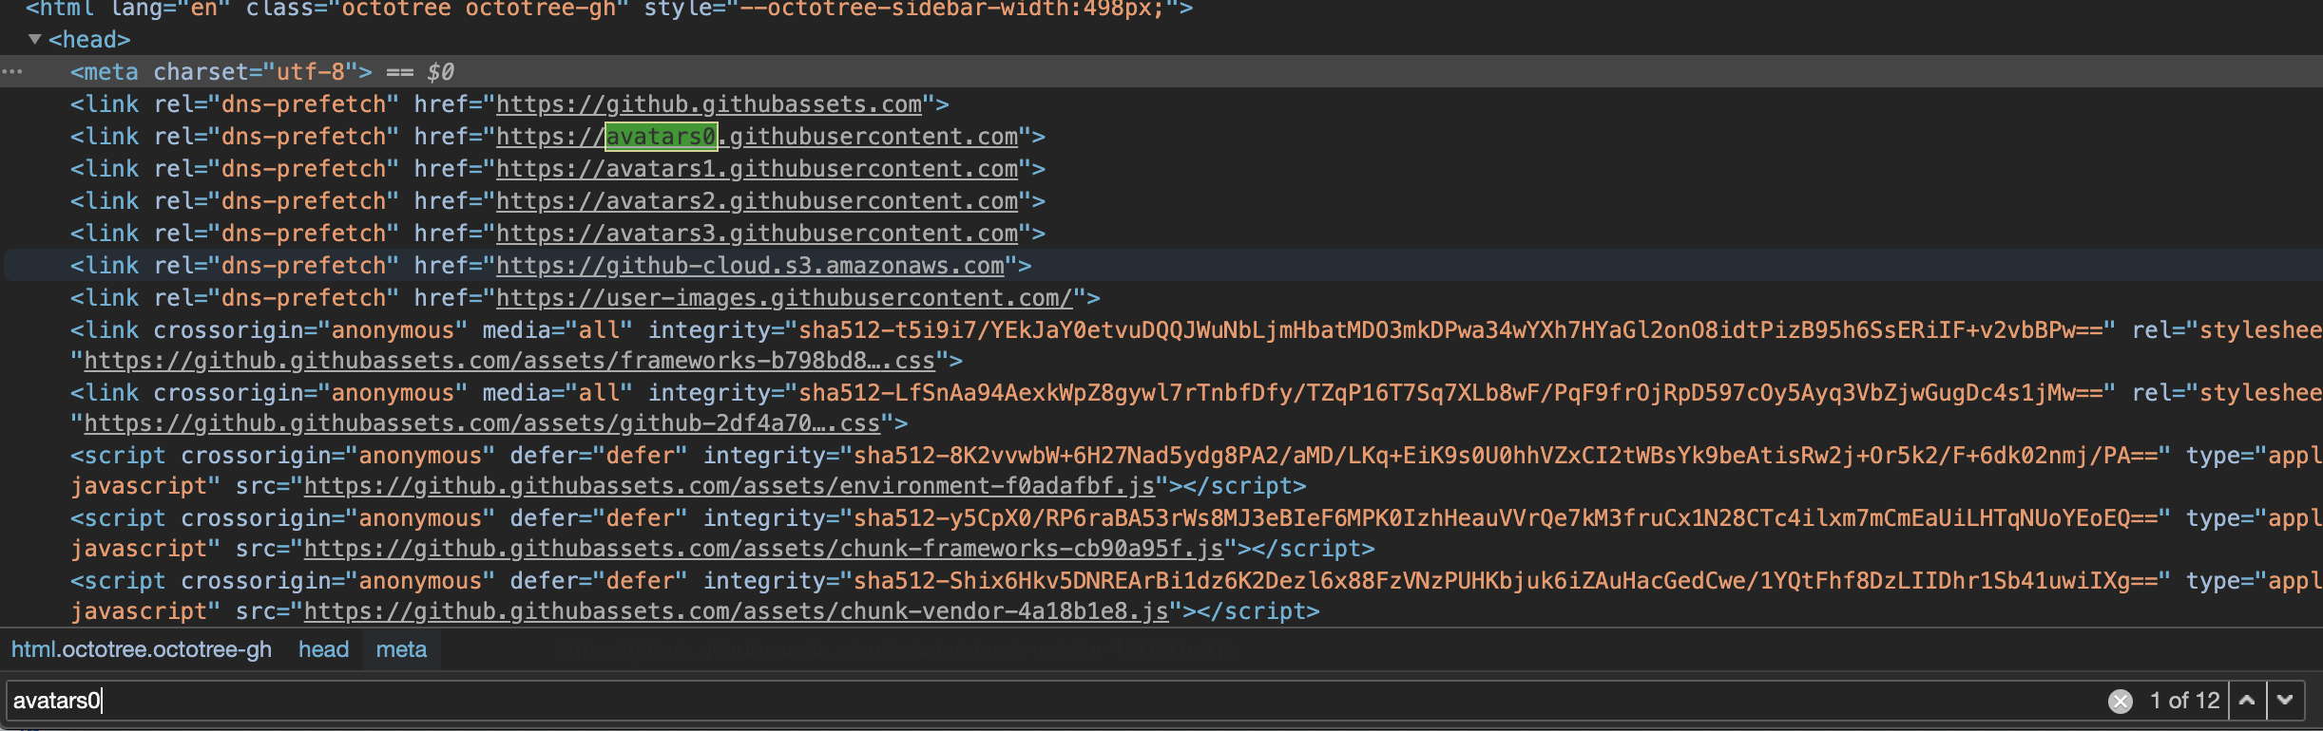The height and width of the screenshot is (731, 2323).
Task: Select html.octotree.octotree-gh breadcrumb
Action: coord(142,649)
